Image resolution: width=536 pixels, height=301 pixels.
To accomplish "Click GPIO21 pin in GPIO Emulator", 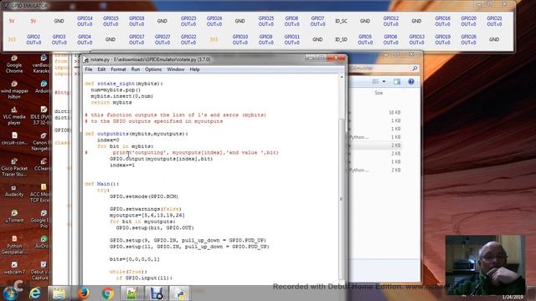I will pyautogui.click(x=494, y=21).
